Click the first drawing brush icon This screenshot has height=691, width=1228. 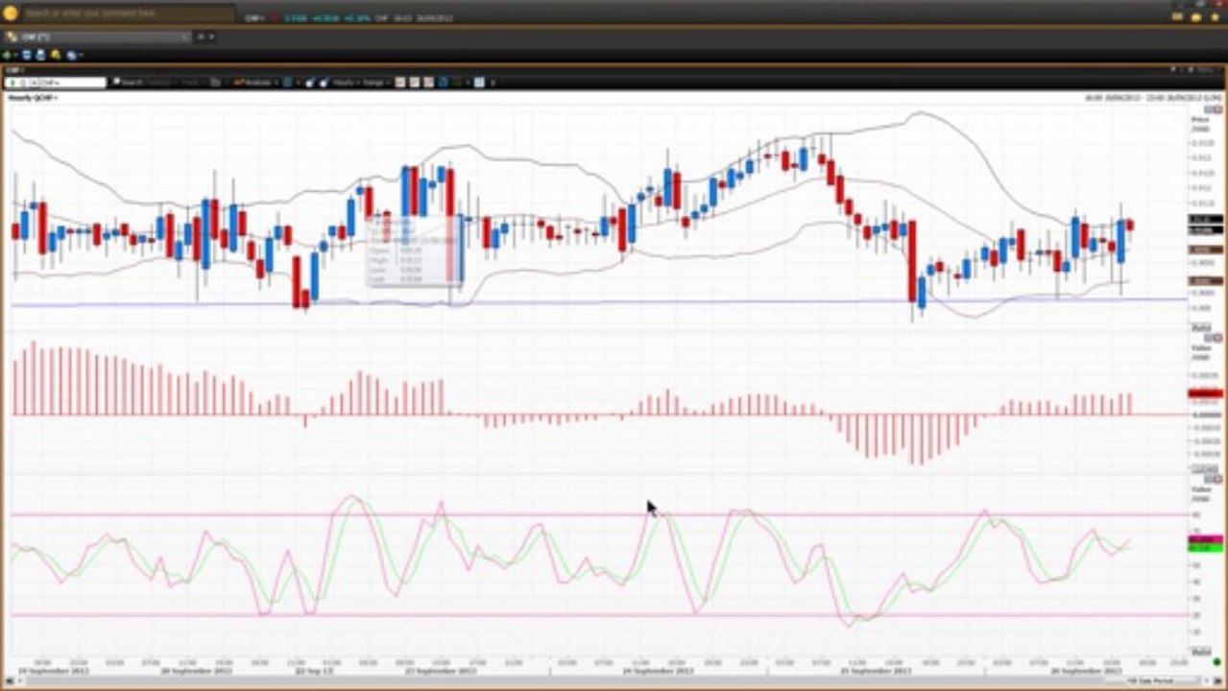tap(309, 83)
